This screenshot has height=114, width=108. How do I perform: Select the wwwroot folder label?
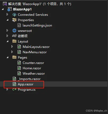[x=25, y=31]
